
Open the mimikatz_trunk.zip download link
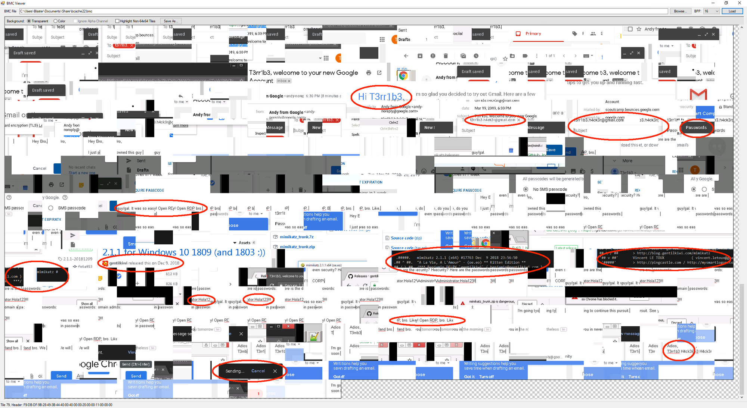[x=297, y=247]
